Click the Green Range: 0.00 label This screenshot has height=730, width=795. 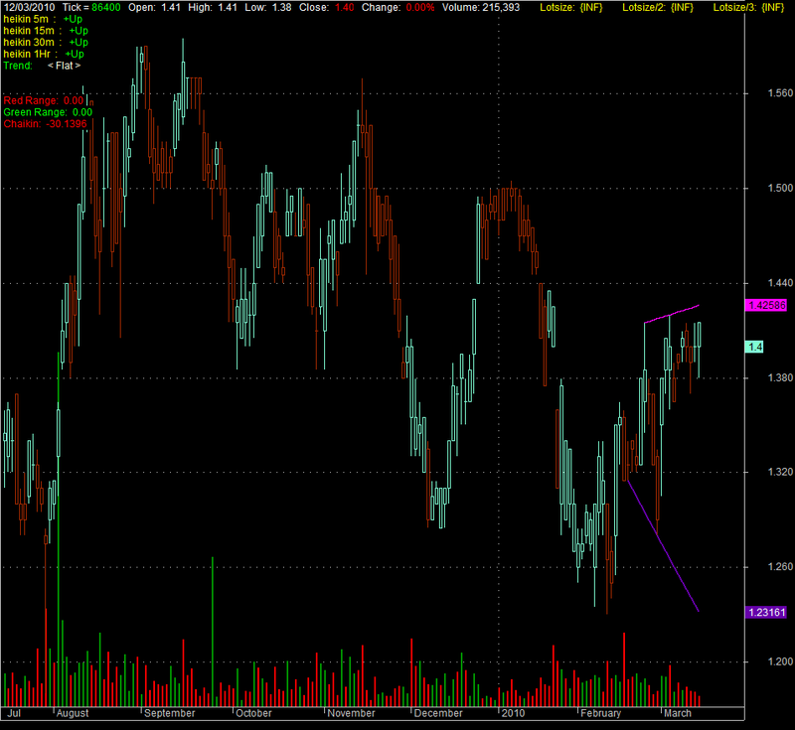(x=48, y=112)
